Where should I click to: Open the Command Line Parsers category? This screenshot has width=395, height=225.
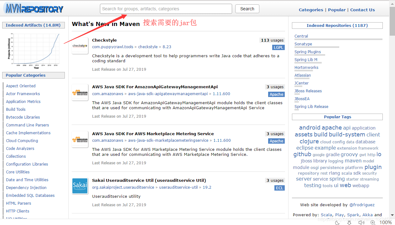tap(27, 125)
